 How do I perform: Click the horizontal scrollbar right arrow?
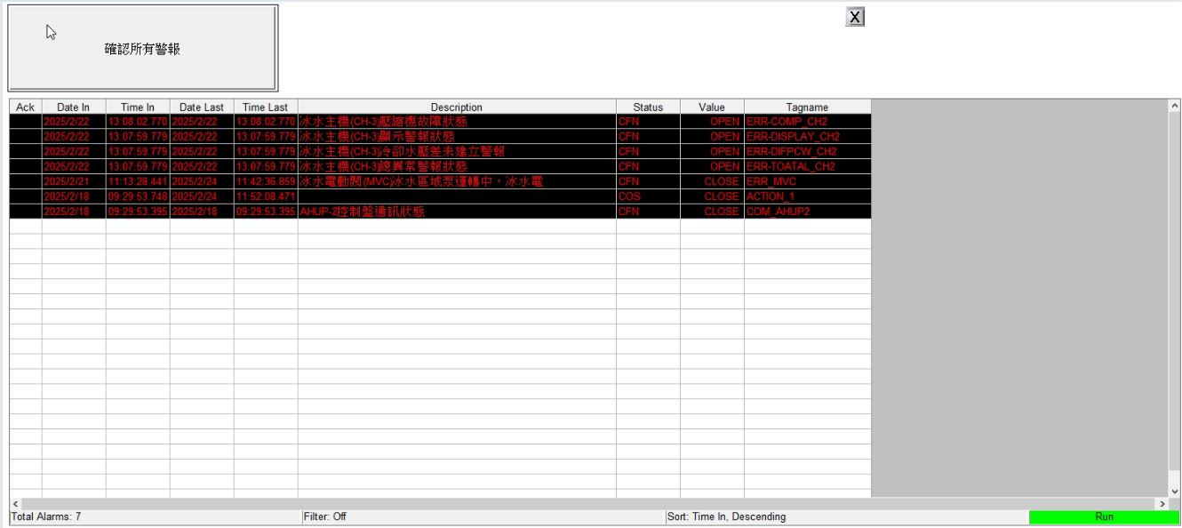1162,504
